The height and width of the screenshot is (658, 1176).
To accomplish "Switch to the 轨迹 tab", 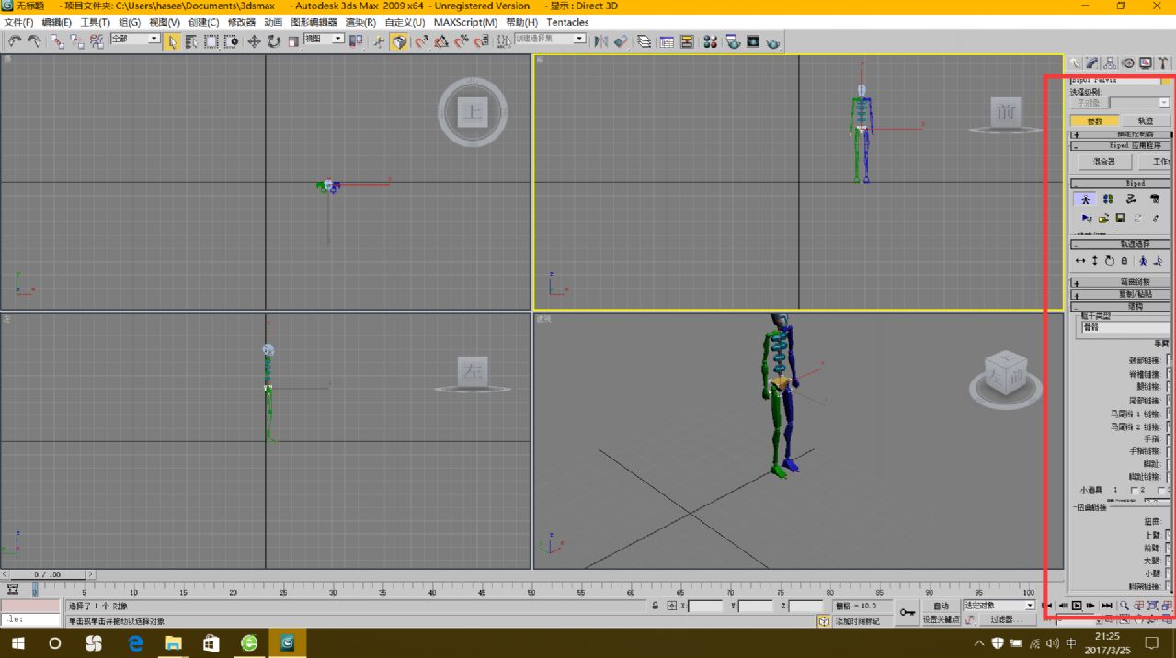I will point(1145,120).
